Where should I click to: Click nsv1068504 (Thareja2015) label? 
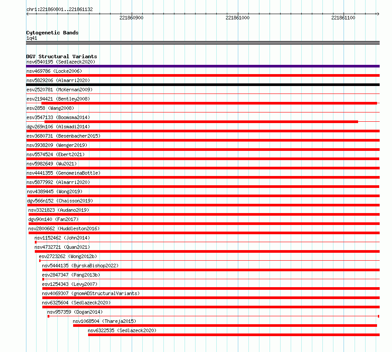104,321
